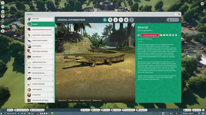Close the Gharial Zoopedia window
The width and height of the screenshot is (206, 115).
pos(179,14)
